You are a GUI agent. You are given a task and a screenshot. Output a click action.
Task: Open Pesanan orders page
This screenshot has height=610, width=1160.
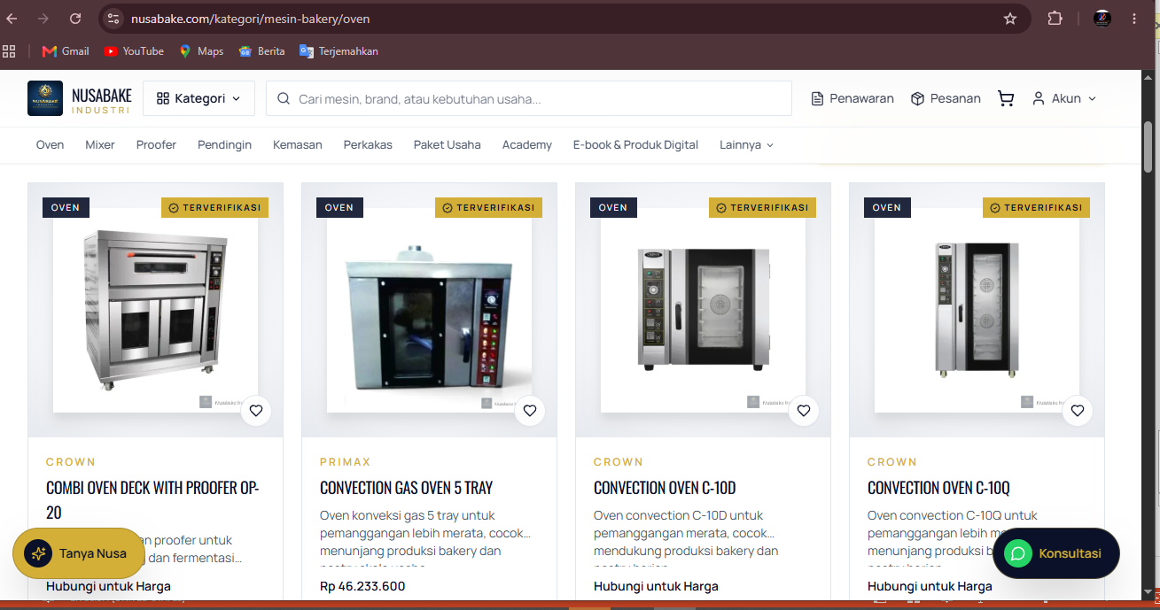(x=946, y=98)
